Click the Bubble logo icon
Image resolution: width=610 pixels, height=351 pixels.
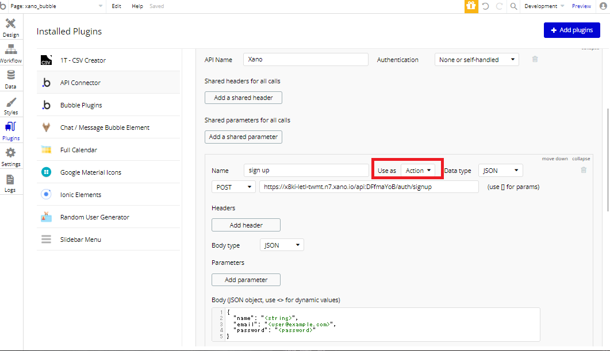(3, 6)
